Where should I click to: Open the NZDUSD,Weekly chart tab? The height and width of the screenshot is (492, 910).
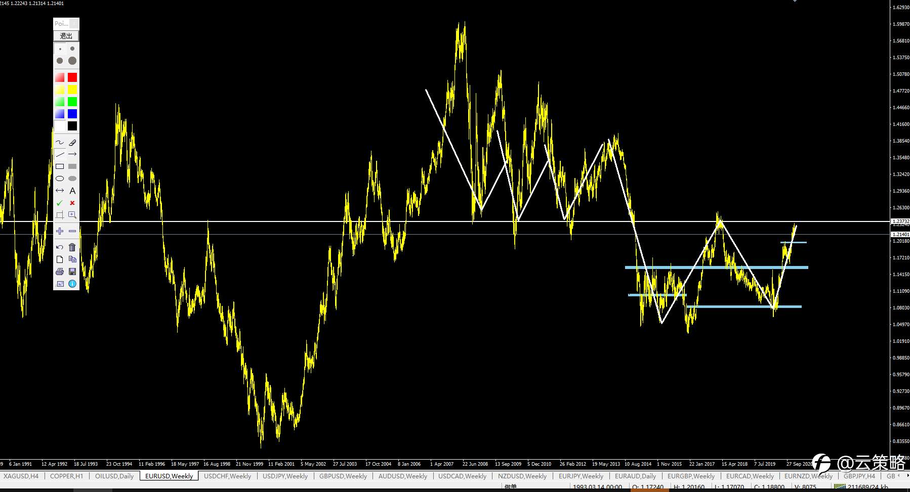(x=522, y=476)
